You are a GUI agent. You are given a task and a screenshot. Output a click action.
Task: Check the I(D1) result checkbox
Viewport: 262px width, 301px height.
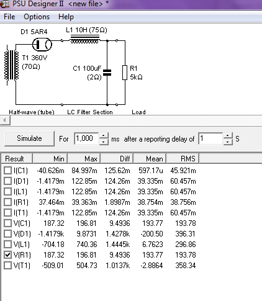7,181
